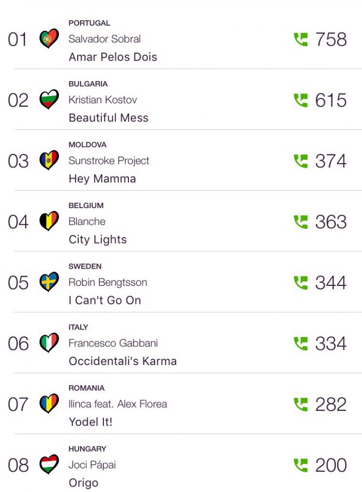The image size is (362, 492).
Task: Select Occidentali's Karma song title
Action: point(122,361)
